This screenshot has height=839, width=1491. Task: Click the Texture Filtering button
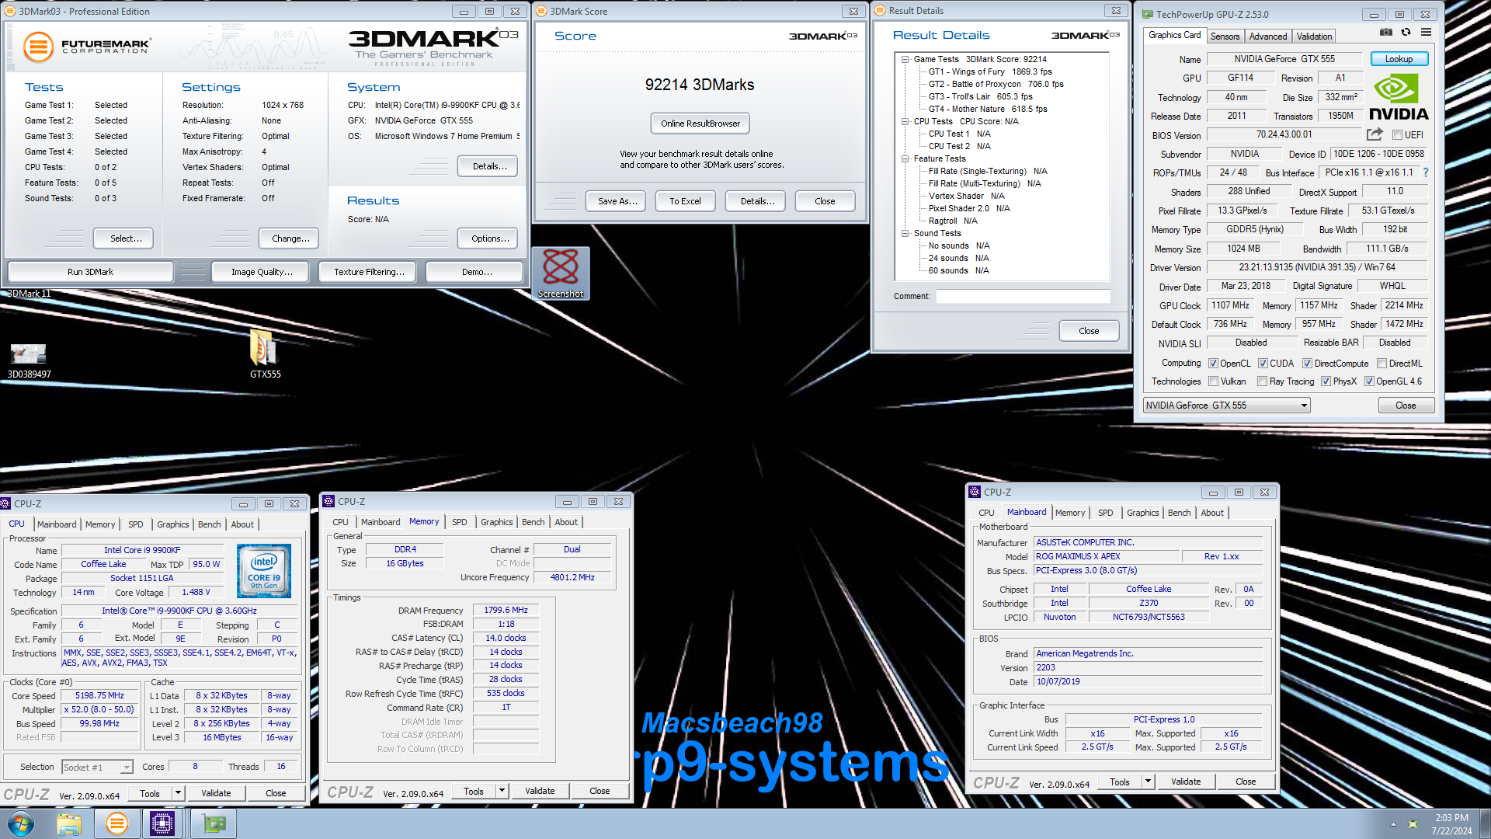coord(369,272)
